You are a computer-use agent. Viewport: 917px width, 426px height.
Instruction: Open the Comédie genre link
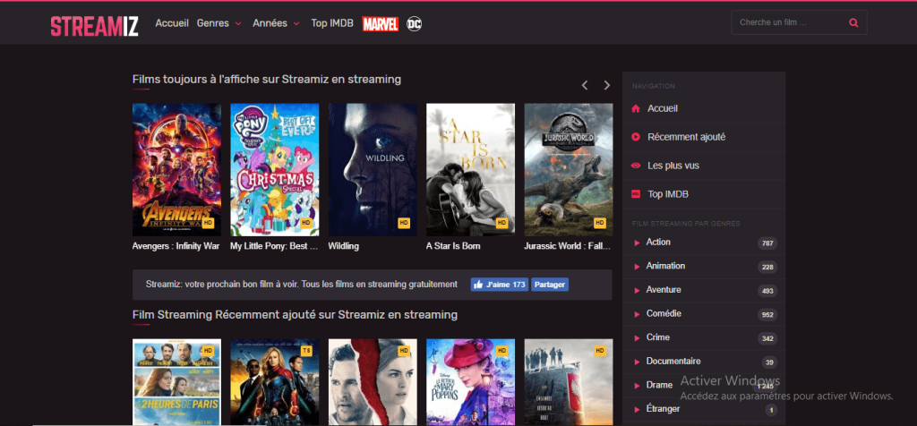click(x=664, y=314)
